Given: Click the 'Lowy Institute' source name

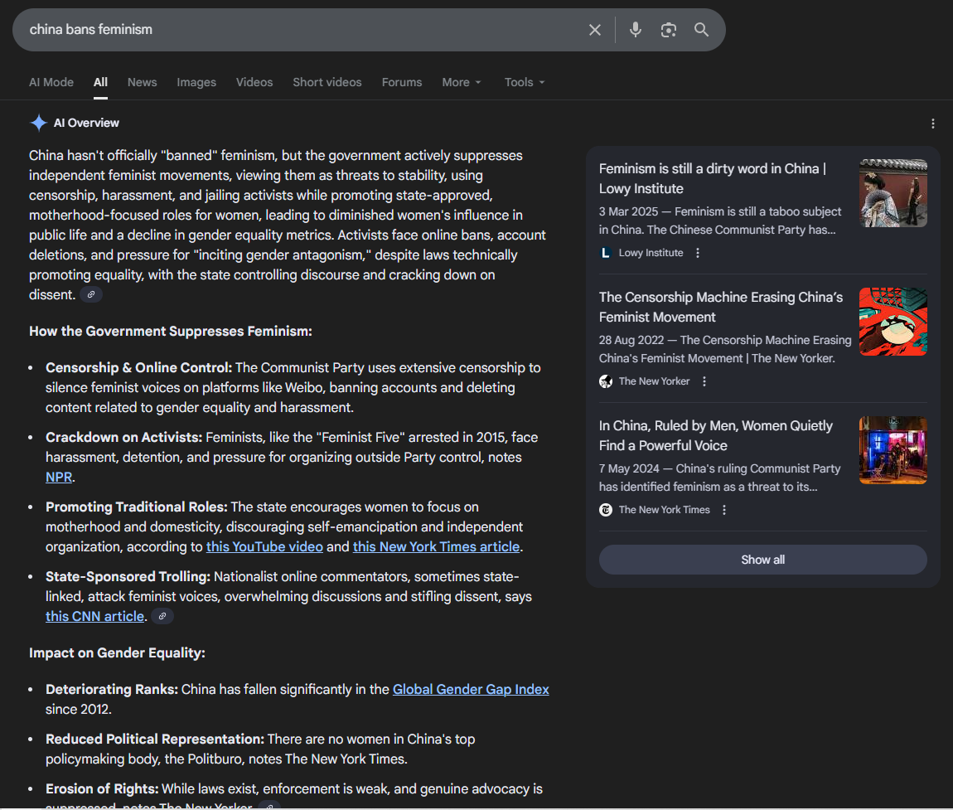Looking at the screenshot, I should point(651,253).
